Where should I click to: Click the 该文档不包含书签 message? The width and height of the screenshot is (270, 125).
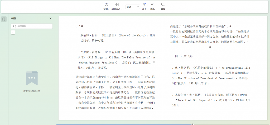click(x=32, y=91)
